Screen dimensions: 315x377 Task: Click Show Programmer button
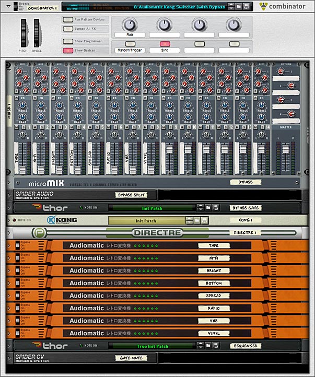68,41
